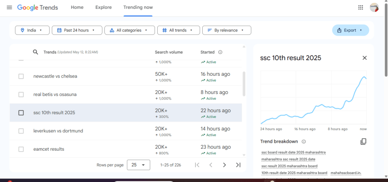Click the Started column info icon
Viewport: 388px width, 182px height.
[x=220, y=52]
